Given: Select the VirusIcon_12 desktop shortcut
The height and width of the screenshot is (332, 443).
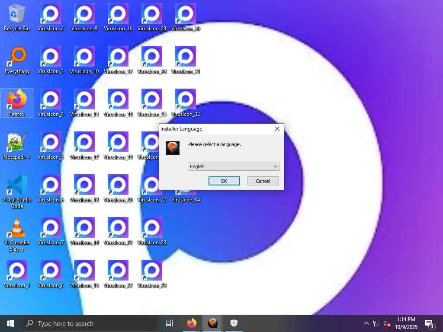Looking at the screenshot, I should (x=84, y=146).
